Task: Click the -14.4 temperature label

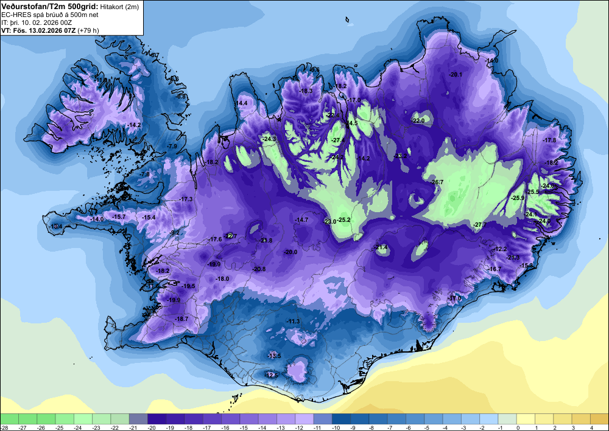Action: (241, 103)
